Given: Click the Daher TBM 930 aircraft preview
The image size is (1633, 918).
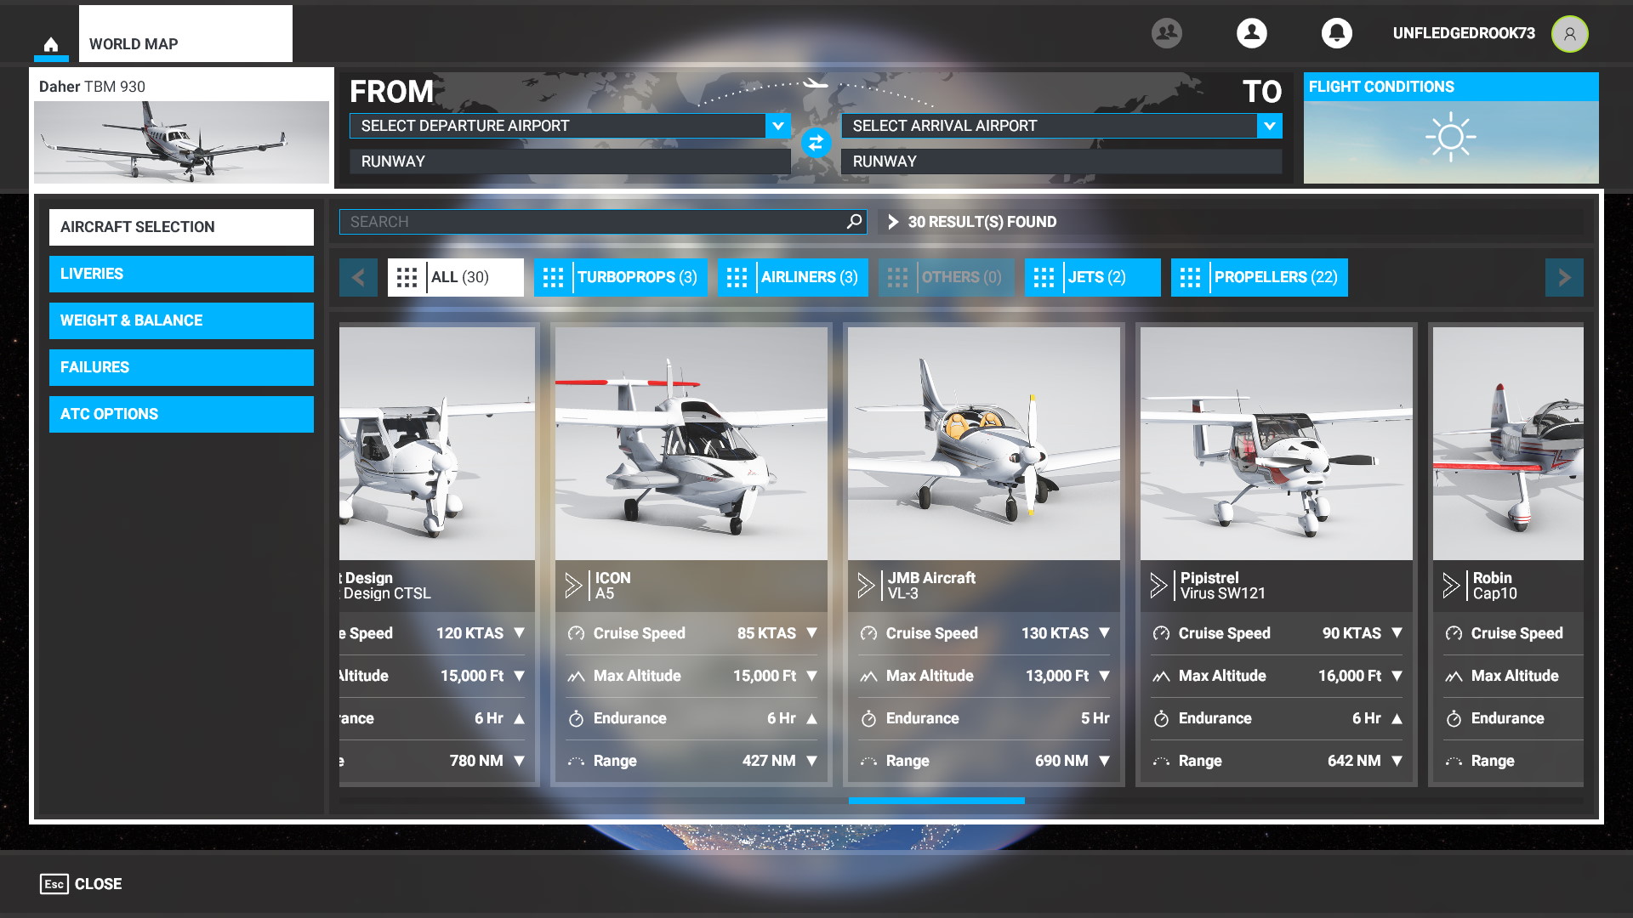Looking at the screenshot, I should (x=181, y=142).
